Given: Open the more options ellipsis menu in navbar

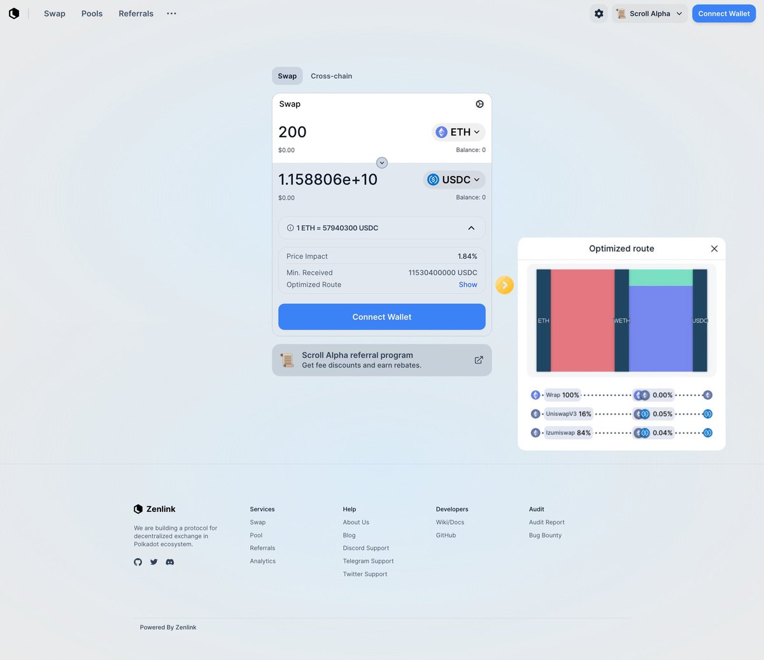Looking at the screenshot, I should coord(171,13).
